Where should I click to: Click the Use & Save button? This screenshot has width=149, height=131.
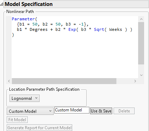tap(101, 111)
